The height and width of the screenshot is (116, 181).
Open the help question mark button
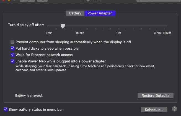pos(174,109)
